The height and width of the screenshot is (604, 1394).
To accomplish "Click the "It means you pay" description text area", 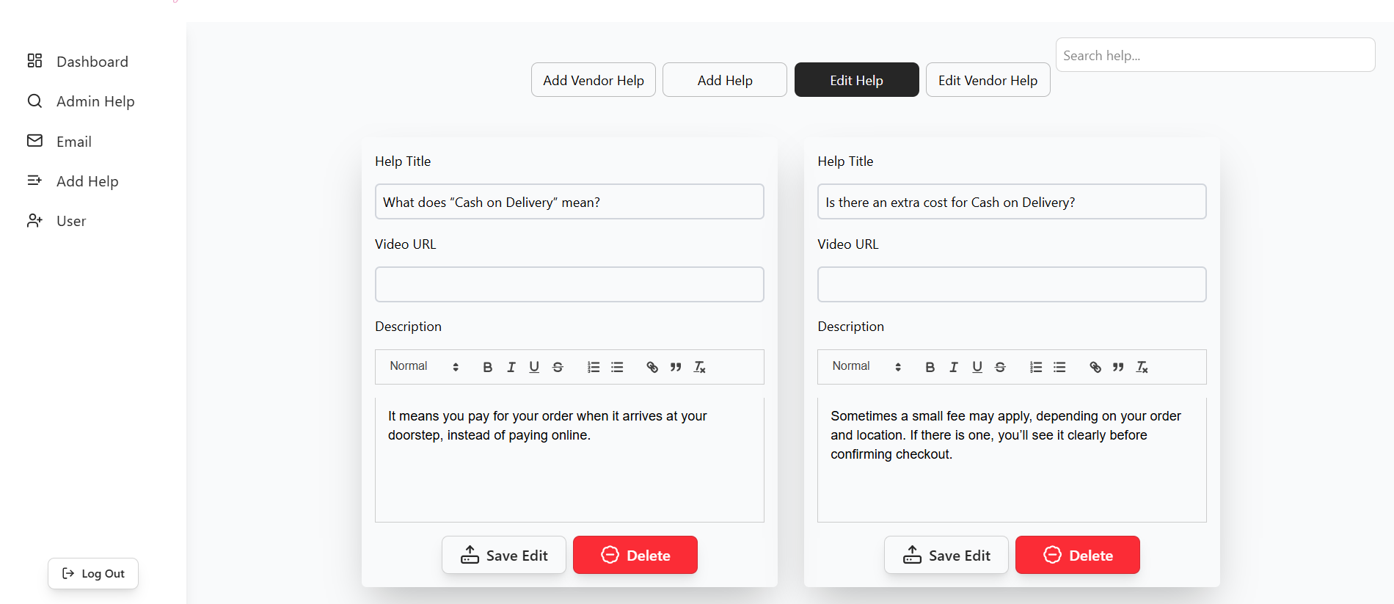I will pyautogui.click(x=569, y=460).
